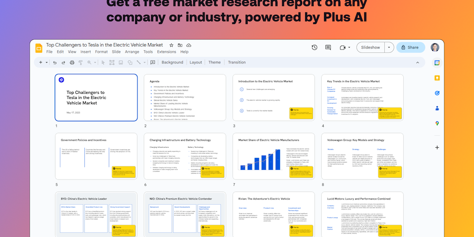Open Google Calendar side panel
This screenshot has height=237, width=474.
click(437, 62)
